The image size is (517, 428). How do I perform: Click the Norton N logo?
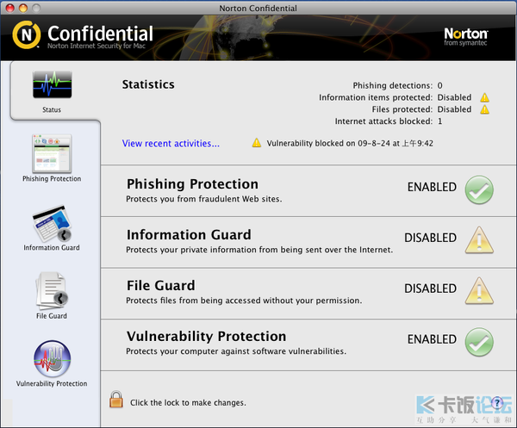[x=27, y=34]
